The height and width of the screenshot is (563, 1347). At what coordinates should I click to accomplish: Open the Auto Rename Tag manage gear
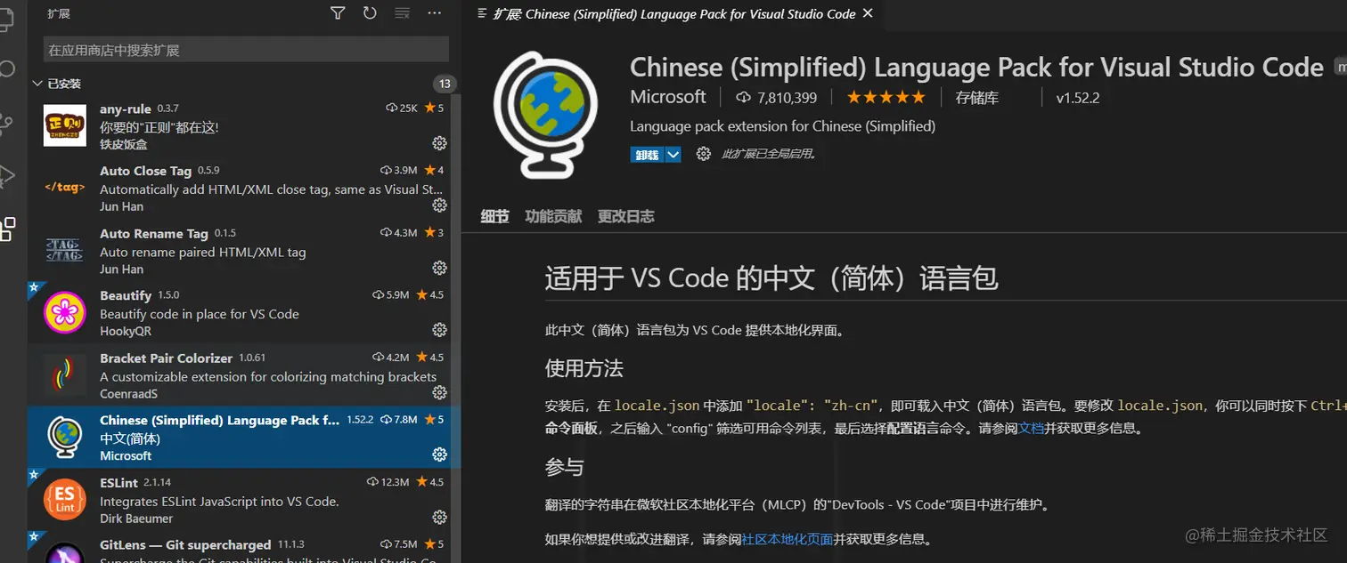[x=439, y=268]
